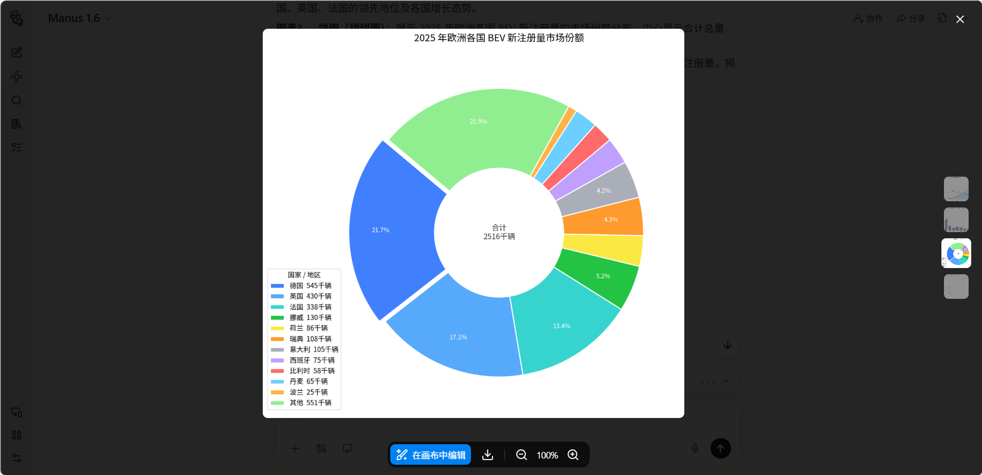Select the fourth preview thumbnail

pyautogui.click(x=956, y=287)
